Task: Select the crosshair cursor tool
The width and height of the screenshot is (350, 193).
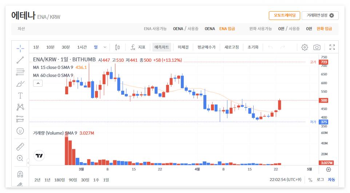Action: point(20,48)
